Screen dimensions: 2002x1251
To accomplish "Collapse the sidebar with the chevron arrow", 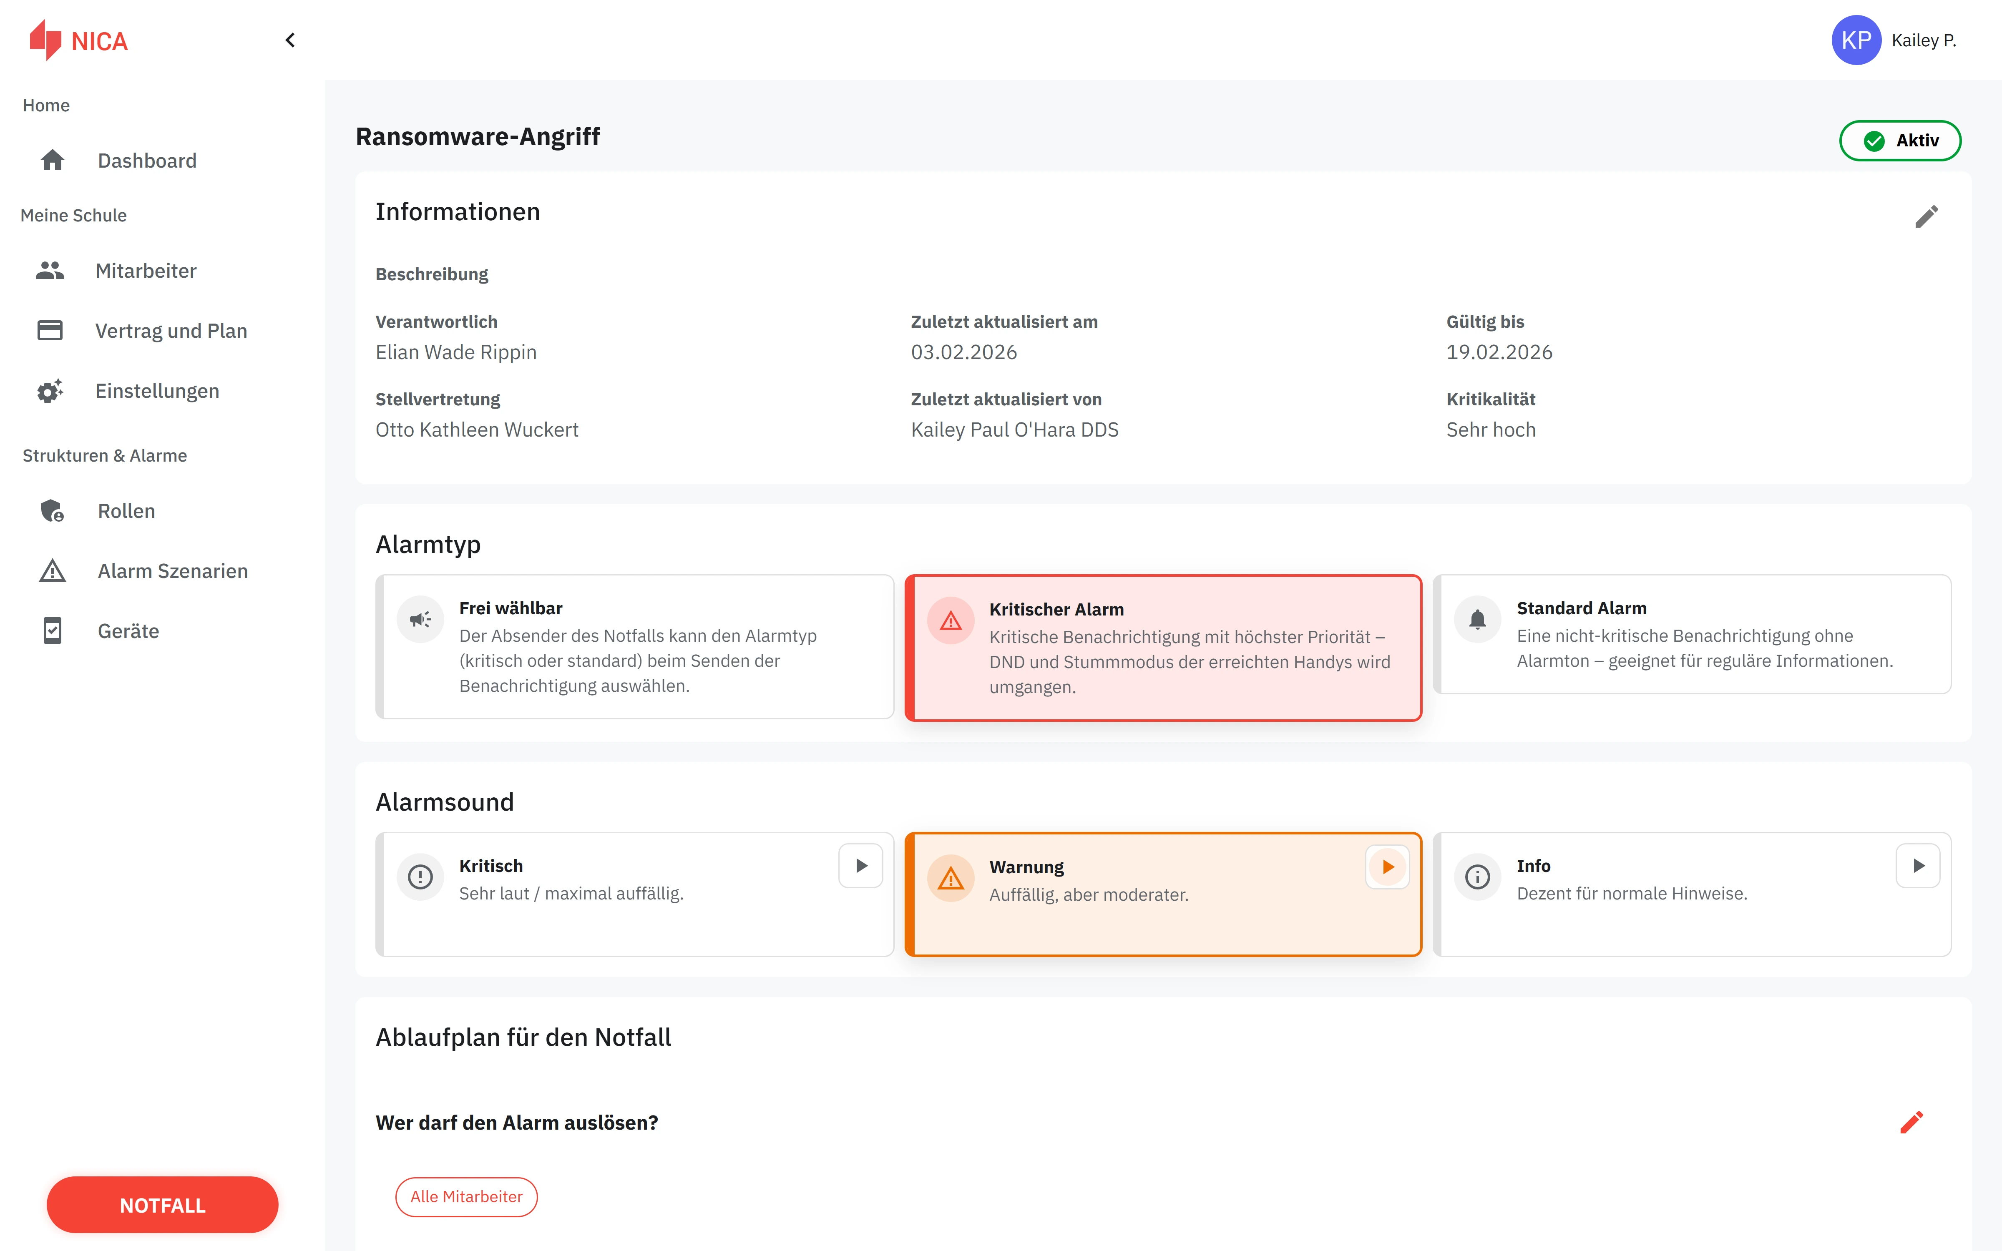I will tap(290, 40).
